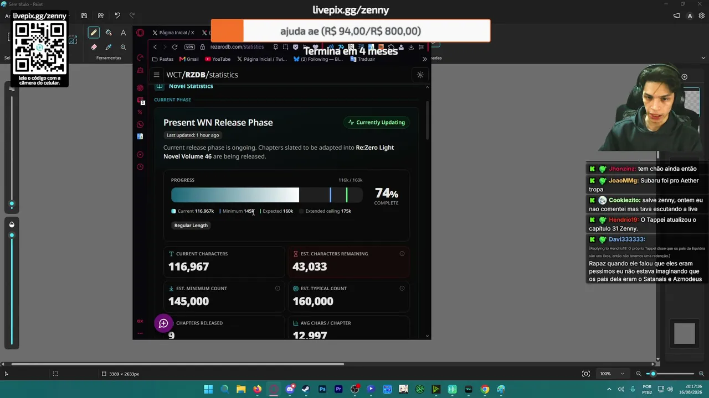Select the Pencil tool in Paint

click(94, 33)
